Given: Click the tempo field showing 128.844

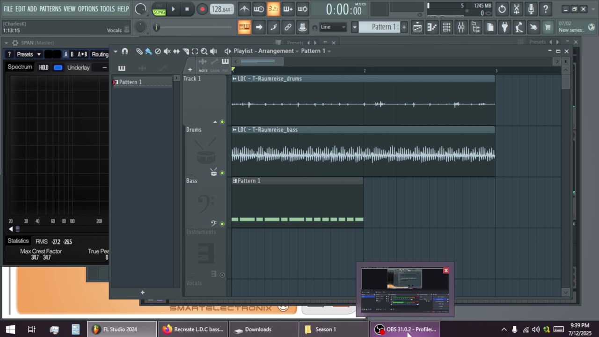Looking at the screenshot, I should pos(221,9).
